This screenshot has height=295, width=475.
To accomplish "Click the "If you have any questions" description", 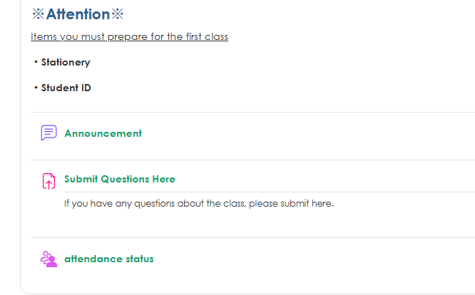I will pyautogui.click(x=198, y=203).
